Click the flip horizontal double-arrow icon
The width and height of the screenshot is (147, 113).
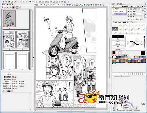tap(63, 5)
